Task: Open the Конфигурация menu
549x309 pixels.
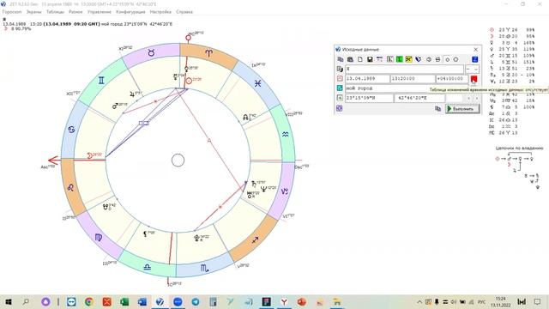Action: (x=130, y=11)
